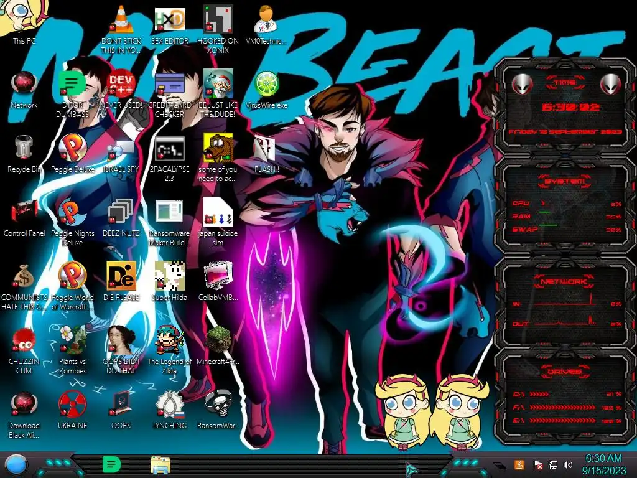This screenshot has width=637, height=478.
Task: Click the right alien head in TIME widget
Action: (610, 84)
